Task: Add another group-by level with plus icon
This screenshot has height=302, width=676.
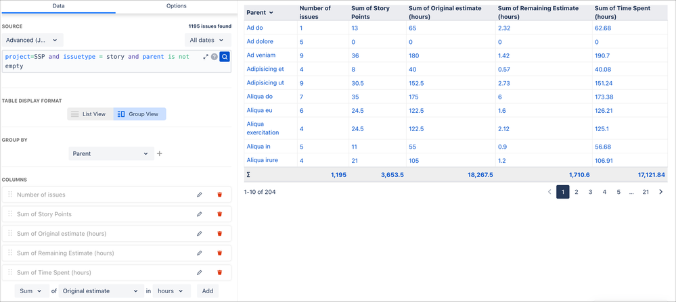Action: point(159,153)
